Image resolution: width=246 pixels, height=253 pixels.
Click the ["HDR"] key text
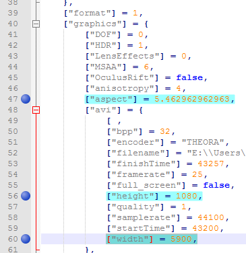click(x=103, y=45)
